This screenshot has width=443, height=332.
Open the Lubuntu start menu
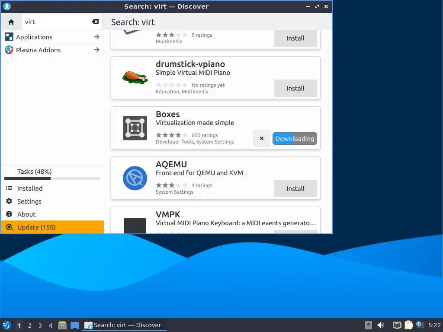7,325
